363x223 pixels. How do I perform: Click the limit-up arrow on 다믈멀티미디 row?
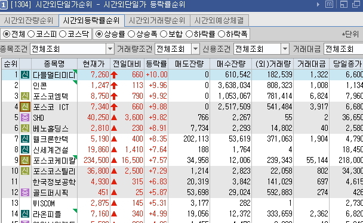point(114,75)
